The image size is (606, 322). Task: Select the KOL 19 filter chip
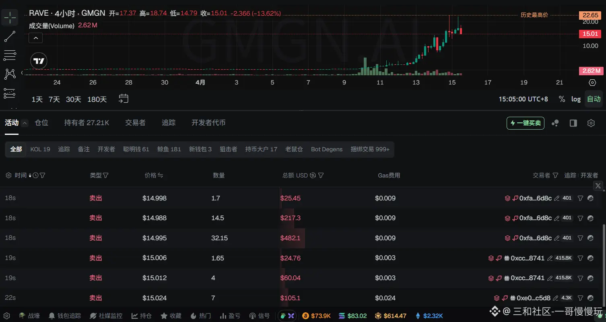(40, 149)
